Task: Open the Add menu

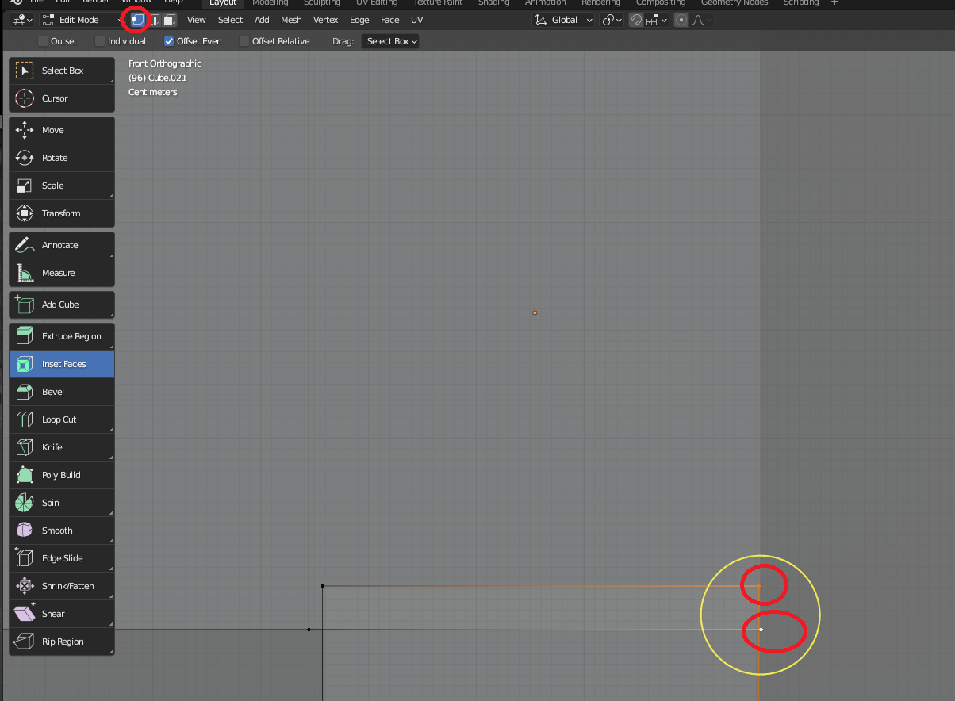Action: pos(262,20)
